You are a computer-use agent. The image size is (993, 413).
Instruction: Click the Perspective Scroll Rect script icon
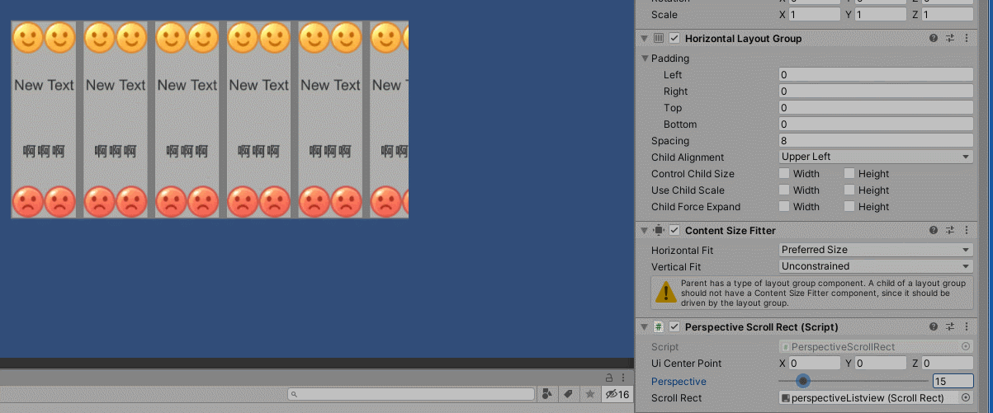pos(659,327)
